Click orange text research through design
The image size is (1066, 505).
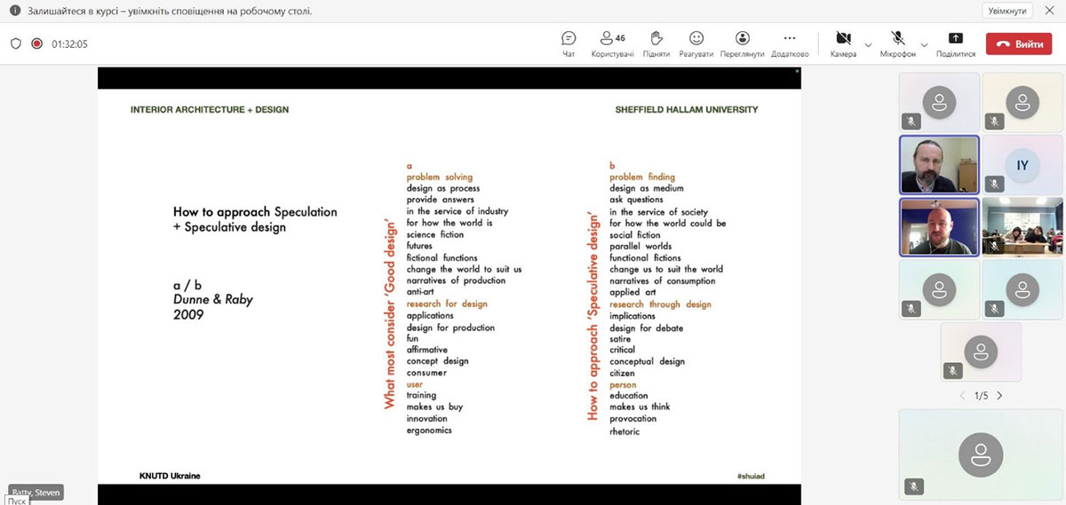coord(660,304)
